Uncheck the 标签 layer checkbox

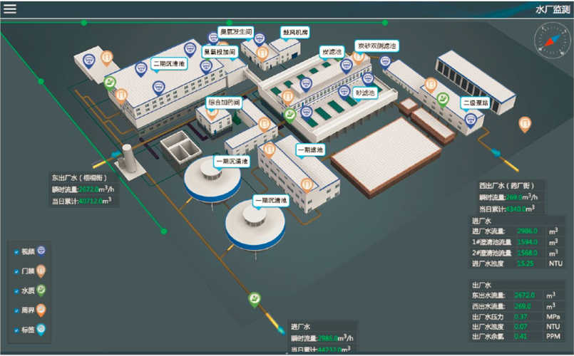click(16, 330)
